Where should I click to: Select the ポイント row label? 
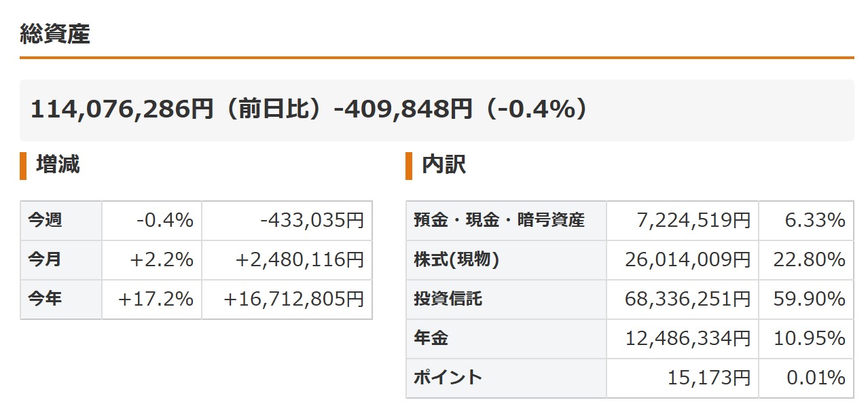point(448,378)
